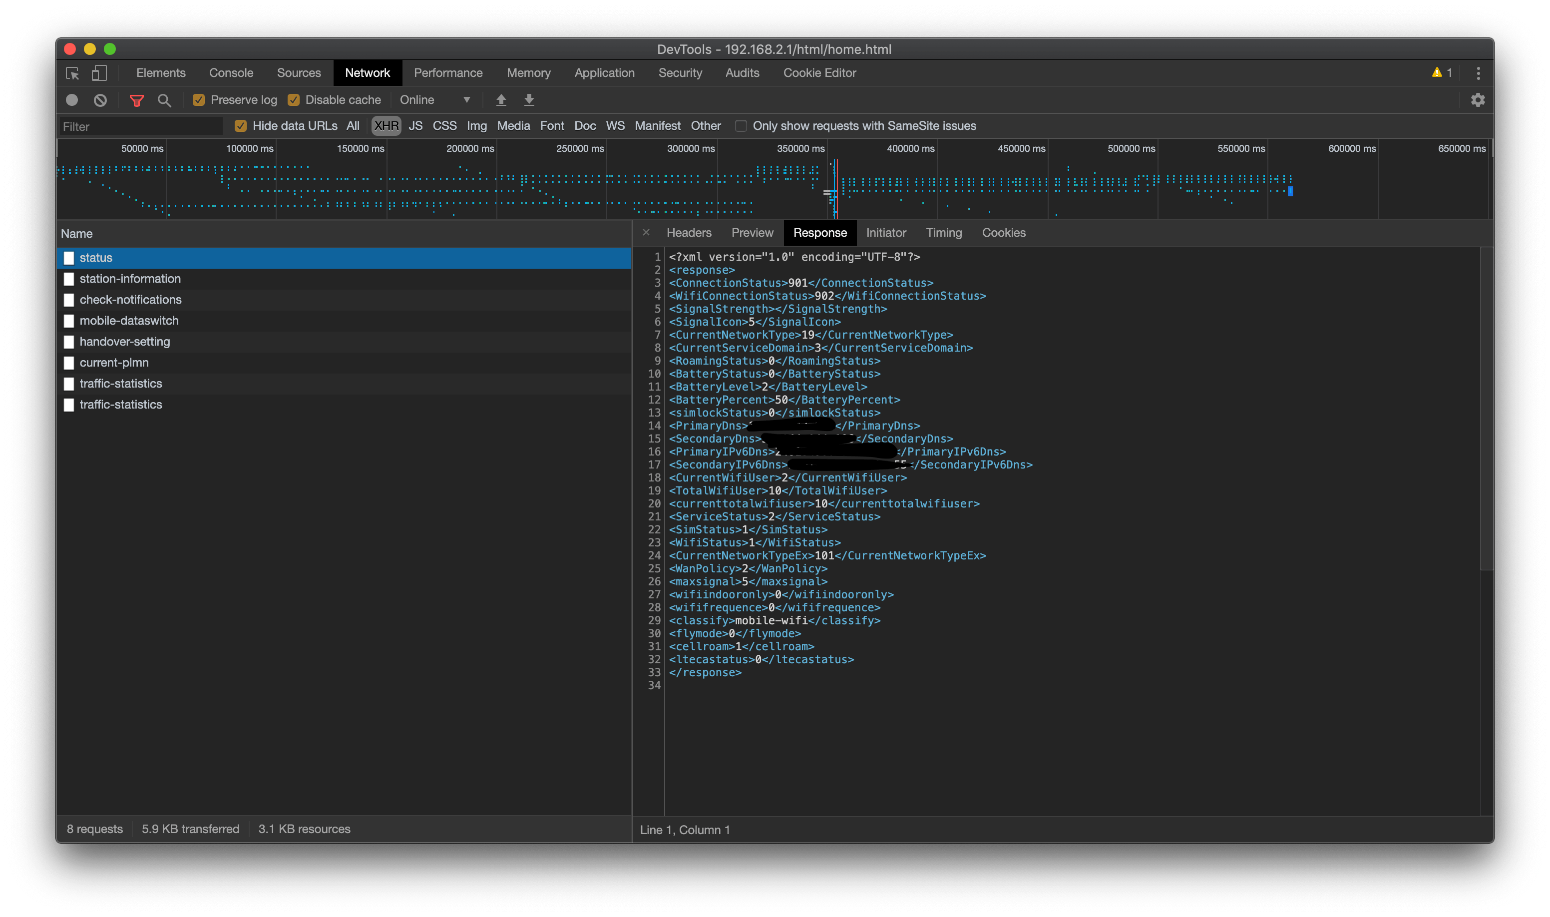
Task: Toggle the red filter funnel icon
Action: point(136,100)
